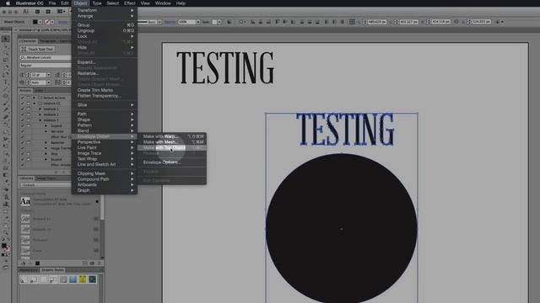Collapse the Default Actions set triangle

click(x=34, y=98)
